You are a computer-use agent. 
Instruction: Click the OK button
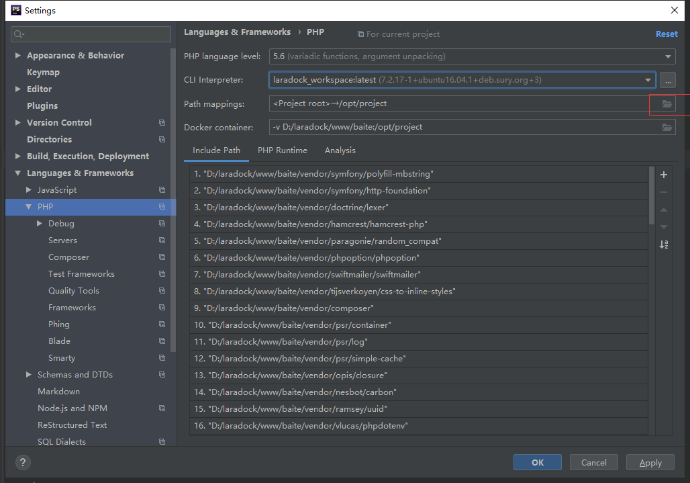pos(538,462)
